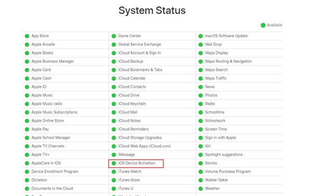The height and width of the screenshot is (196, 312).
Task: Click the green dot beside Apple Music
Action: (x=27, y=95)
